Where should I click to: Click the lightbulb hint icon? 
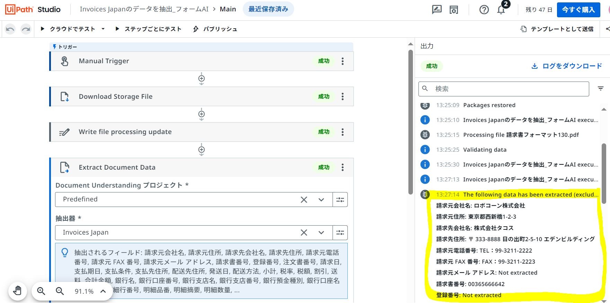(x=65, y=253)
